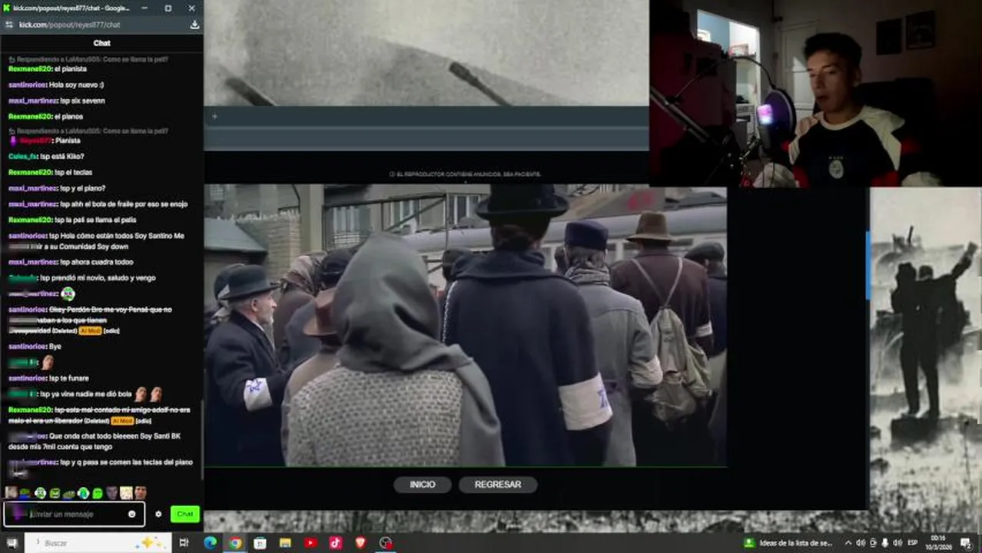Click the webcam tray icon
Viewport: 982px width, 553px height.
pyautogui.click(x=874, y=543)
